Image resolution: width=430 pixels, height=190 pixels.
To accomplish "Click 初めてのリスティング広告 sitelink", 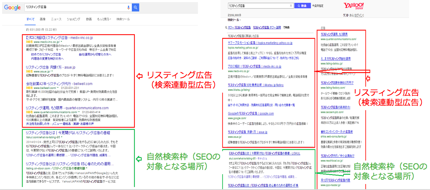I will [46, 55].
